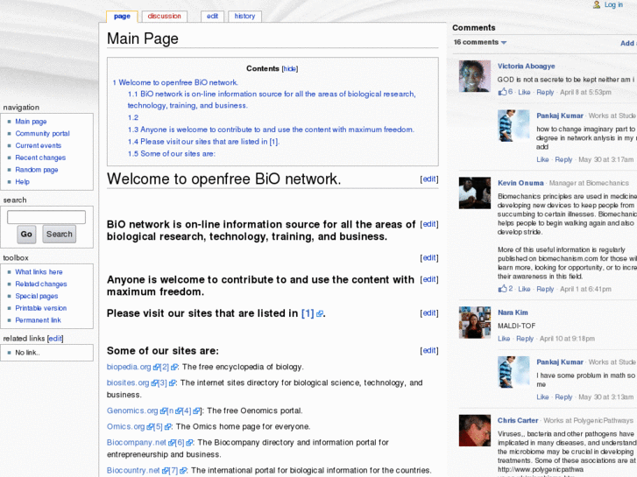The image size is (637, 477).
Task: Open Victoria Aboagye's profile picture
Action: tap(475, 76)
